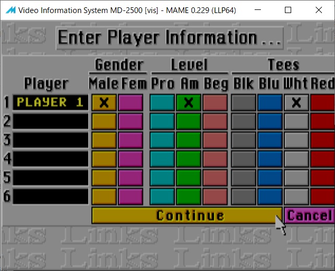
Task: Click the Player 1 name field
Action: tap(51, 103)
